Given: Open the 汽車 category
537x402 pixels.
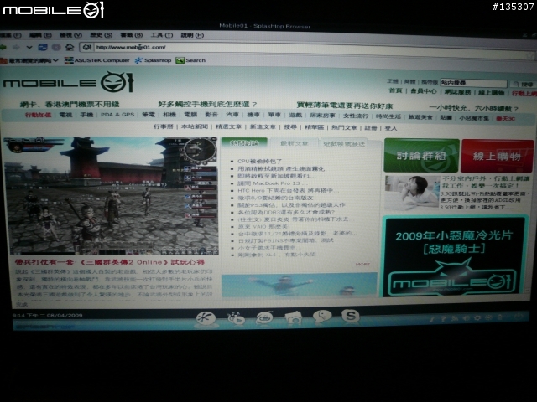Looking at the screenshot, I should click(232, 115).
